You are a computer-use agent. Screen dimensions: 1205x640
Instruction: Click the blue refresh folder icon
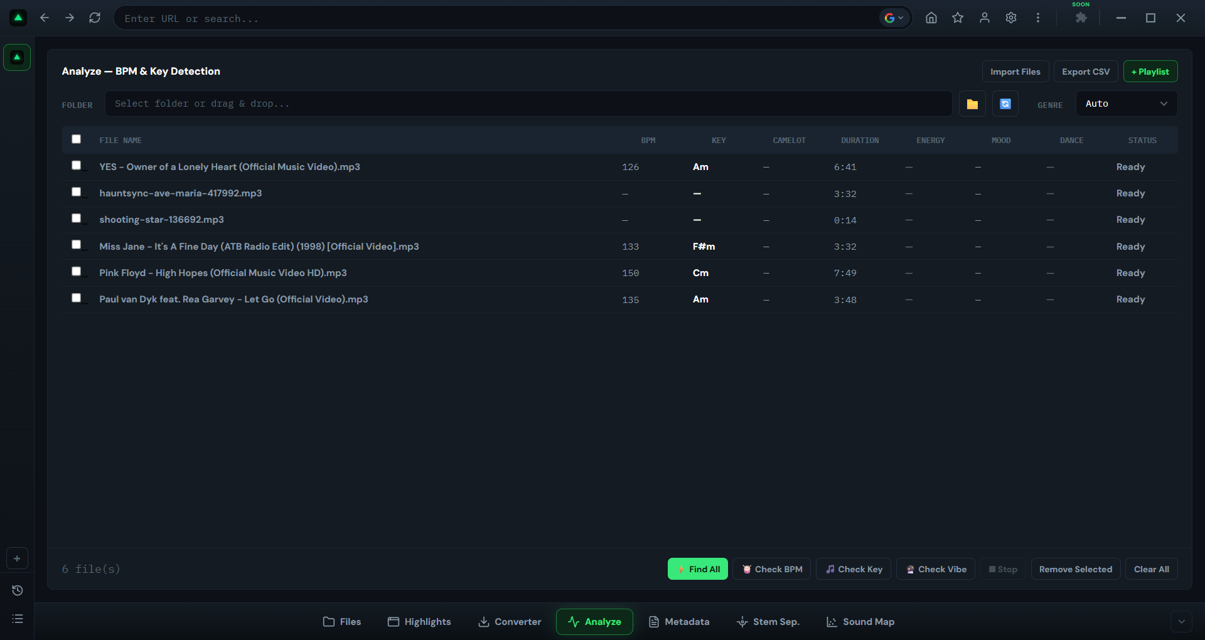tap(1005, 104)
